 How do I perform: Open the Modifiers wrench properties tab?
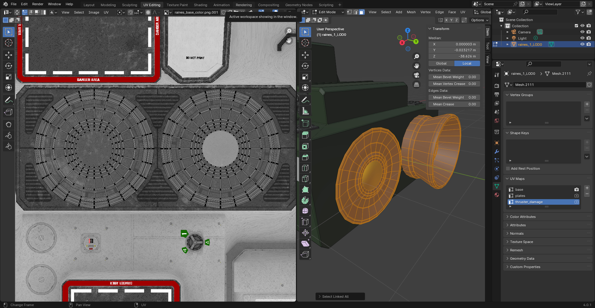pyautogui.click(x=497, y=152)
